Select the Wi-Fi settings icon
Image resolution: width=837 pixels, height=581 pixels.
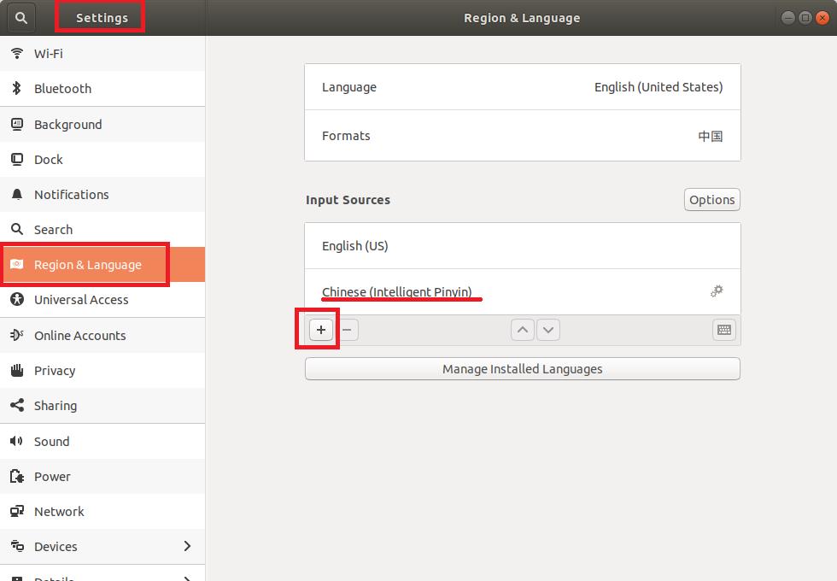pos(17,53)
